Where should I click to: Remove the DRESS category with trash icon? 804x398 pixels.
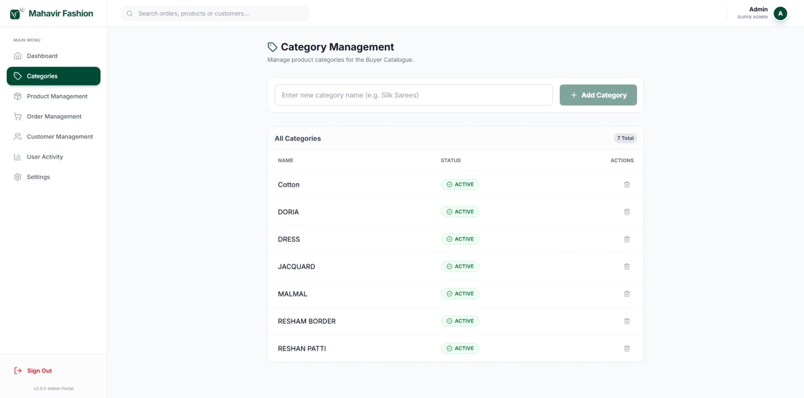pyautogui.click(x=627, y=239)
